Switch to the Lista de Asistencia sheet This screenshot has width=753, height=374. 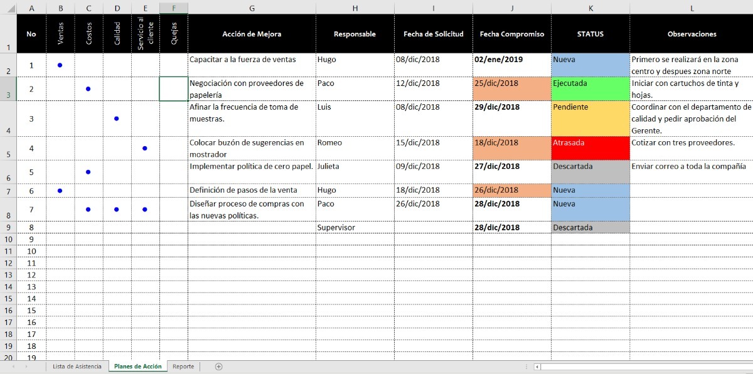point(77,366)
